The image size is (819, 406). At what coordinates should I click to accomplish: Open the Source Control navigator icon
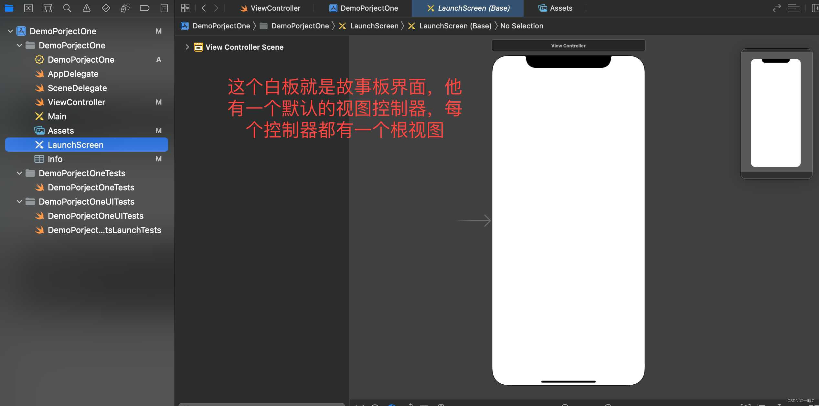pyautogui.click(x=28, y=8)
